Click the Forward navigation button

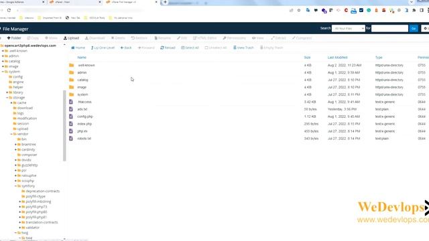146,48
